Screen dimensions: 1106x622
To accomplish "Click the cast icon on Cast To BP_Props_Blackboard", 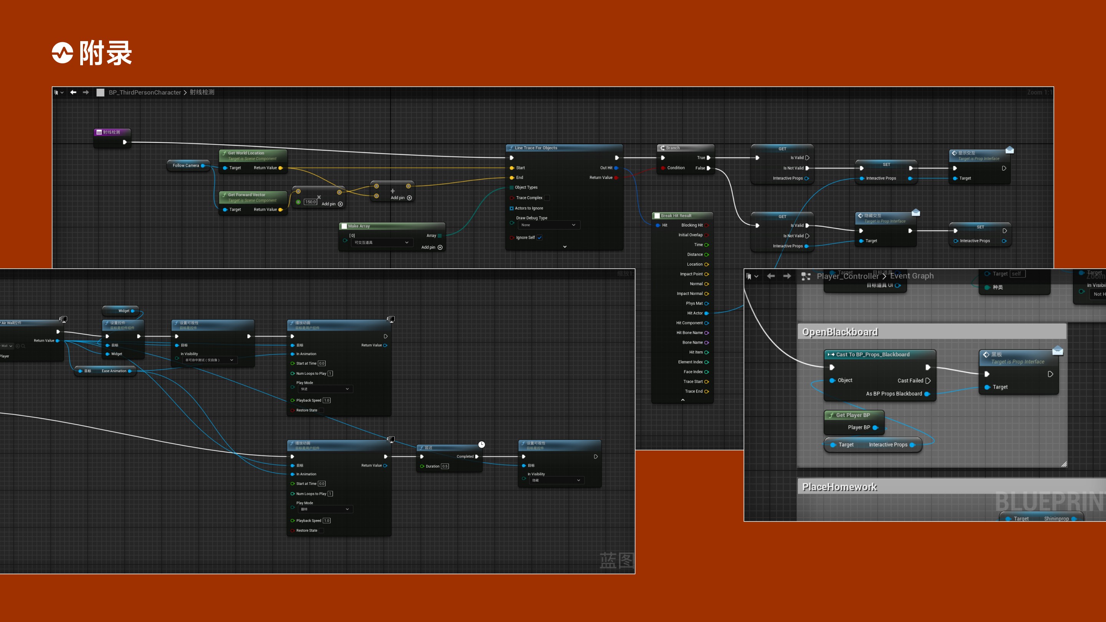I will tap(831, 354).
